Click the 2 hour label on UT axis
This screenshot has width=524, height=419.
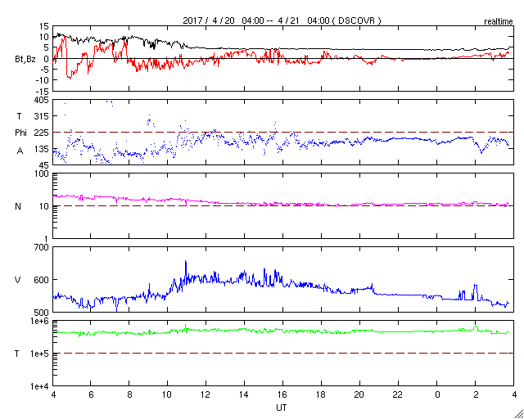point(475,394)
